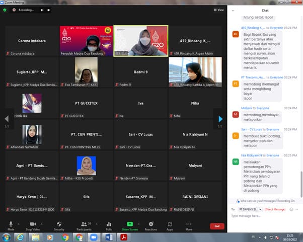Stop the recording with the square button
The height and width of the screenshot is (242, 303).
click(x=49, y=10)
